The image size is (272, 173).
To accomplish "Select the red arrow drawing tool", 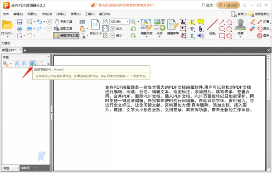I will click(222, 22).
